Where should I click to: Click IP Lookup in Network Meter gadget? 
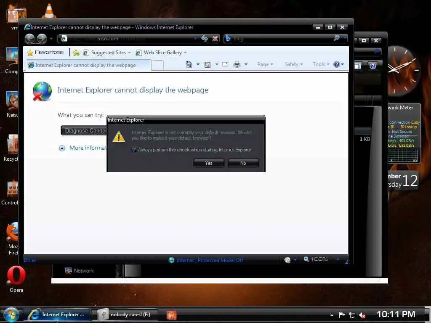pos(408,127)
